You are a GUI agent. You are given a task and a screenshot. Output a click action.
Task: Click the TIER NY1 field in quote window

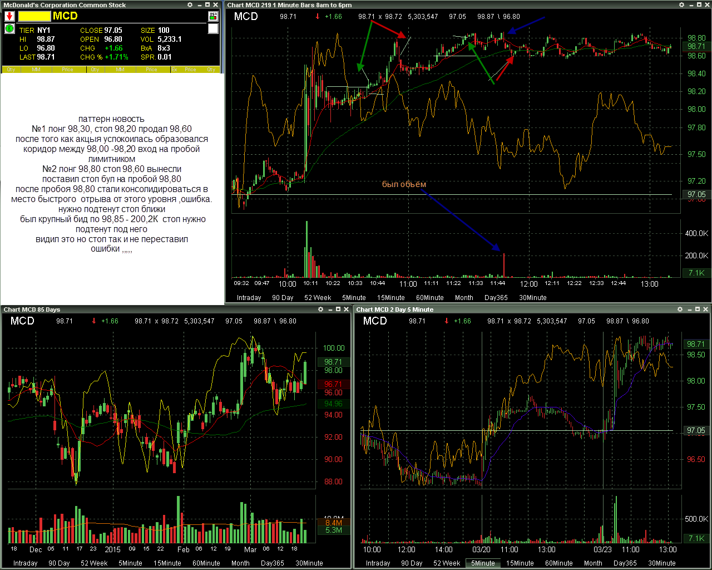pos(35,30)
